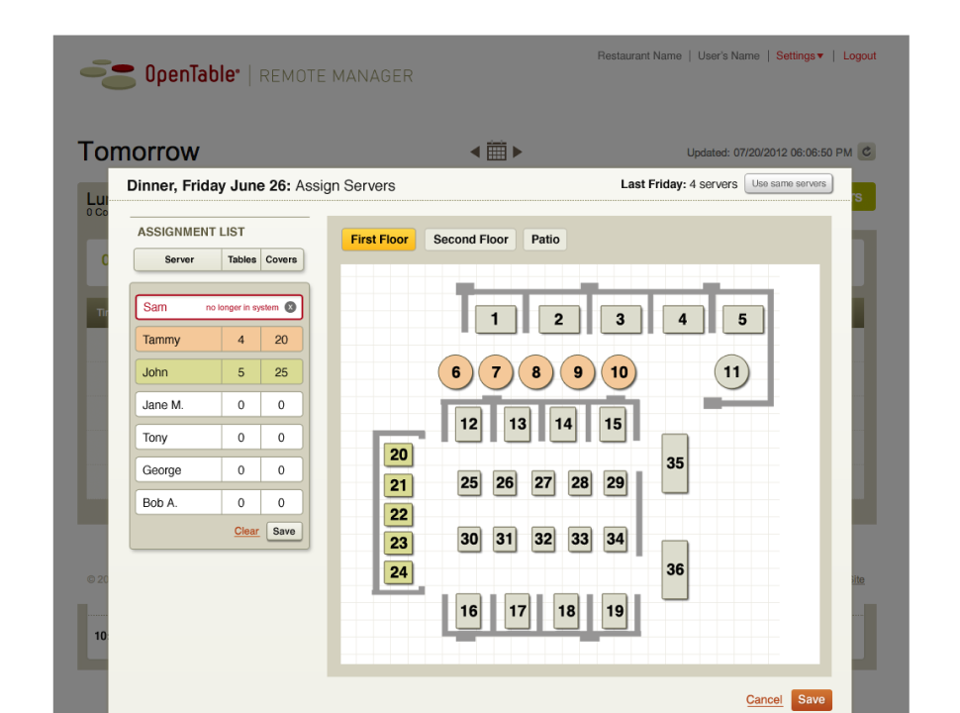
Task: Click the refresh icon beside the updated timestamp
Action: 867,153
